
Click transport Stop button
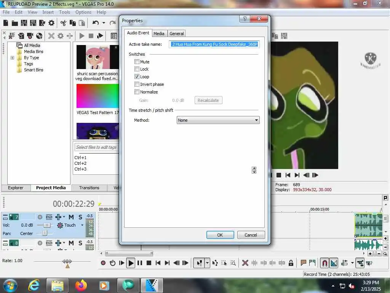click(149, 263)
